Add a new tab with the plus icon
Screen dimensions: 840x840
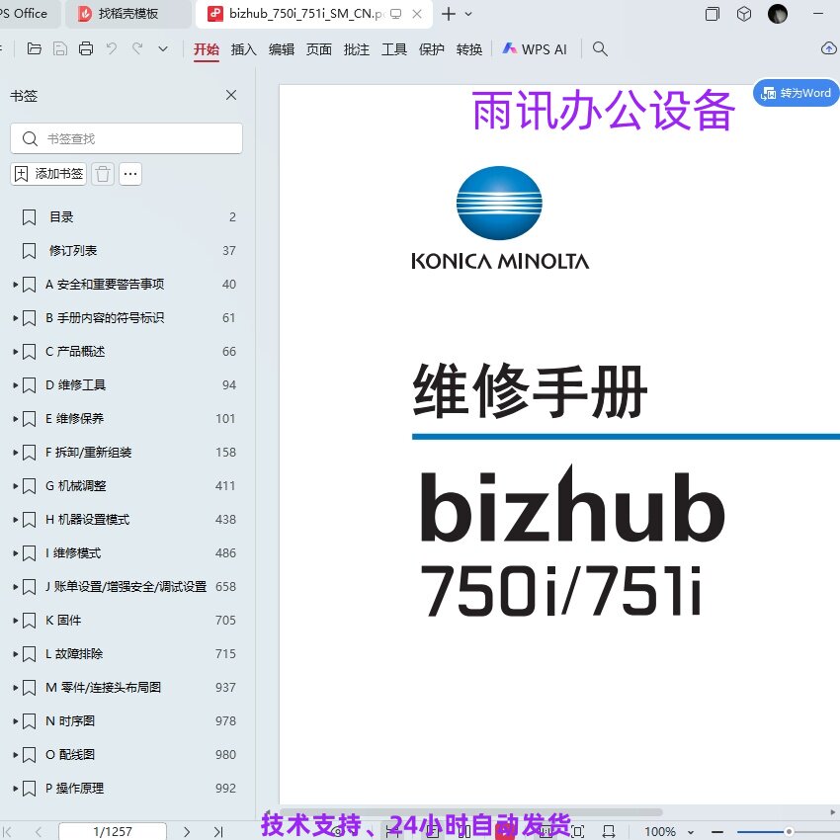(x=449, y=14)
